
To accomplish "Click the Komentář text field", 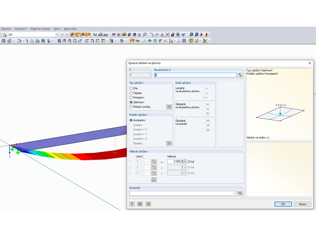I will click(181, 193).
